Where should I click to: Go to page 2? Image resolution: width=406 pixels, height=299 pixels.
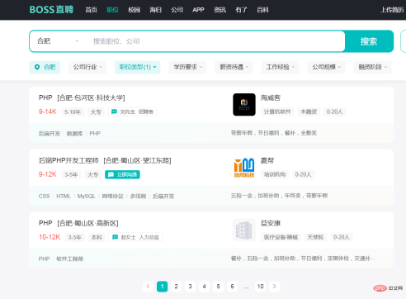pyautogui.click(x=176, y=287)
